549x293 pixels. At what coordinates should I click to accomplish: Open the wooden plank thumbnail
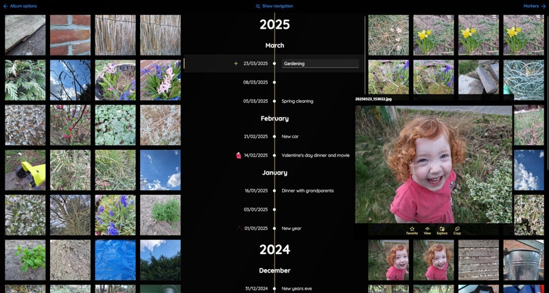pos(25,35)
